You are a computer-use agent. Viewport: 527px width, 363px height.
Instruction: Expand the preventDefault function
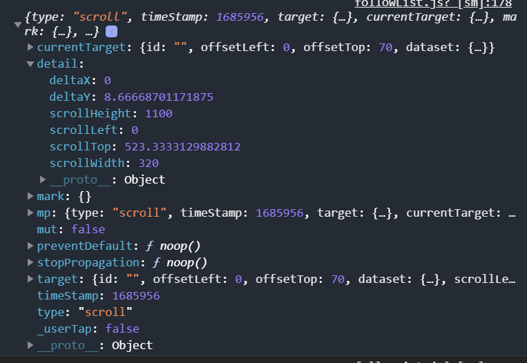(x=30, y=246)
